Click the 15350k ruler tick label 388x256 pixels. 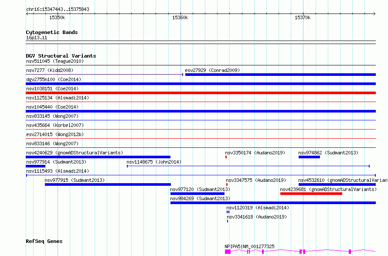(57, 17)
